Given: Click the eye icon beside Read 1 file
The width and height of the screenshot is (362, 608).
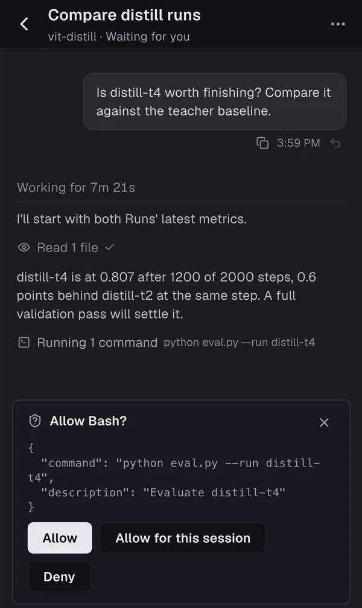Looking at the screenshot, I should (x=24, y=247).
